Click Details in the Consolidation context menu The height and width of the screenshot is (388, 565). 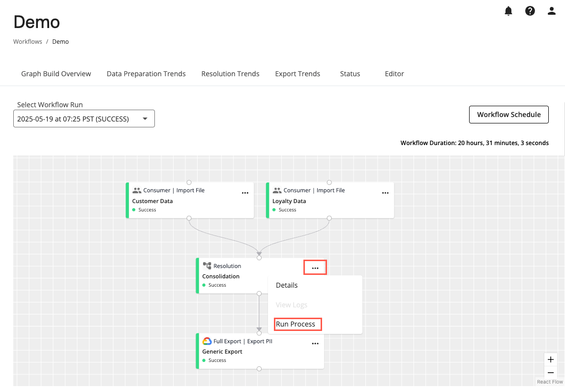pos(287,285)
